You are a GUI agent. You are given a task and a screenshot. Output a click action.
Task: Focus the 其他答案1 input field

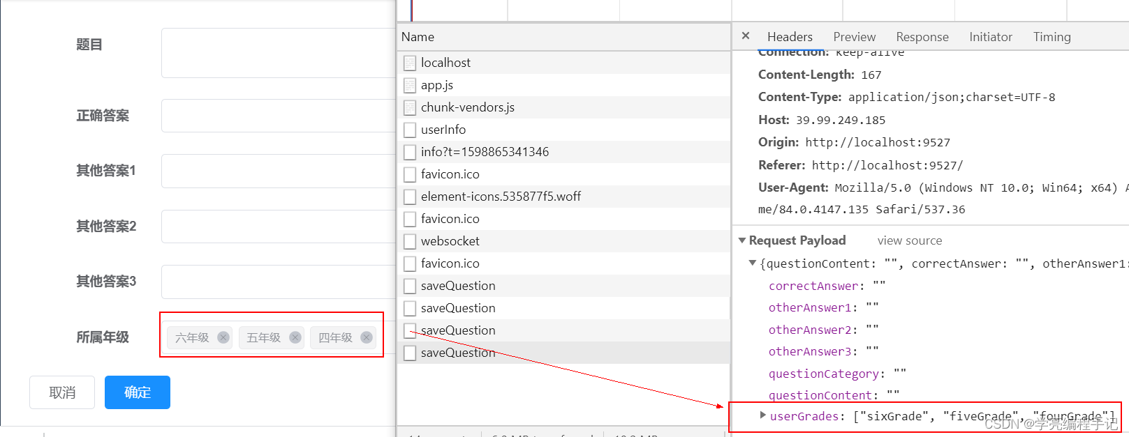pyautogui.click(x=279, y=171)
